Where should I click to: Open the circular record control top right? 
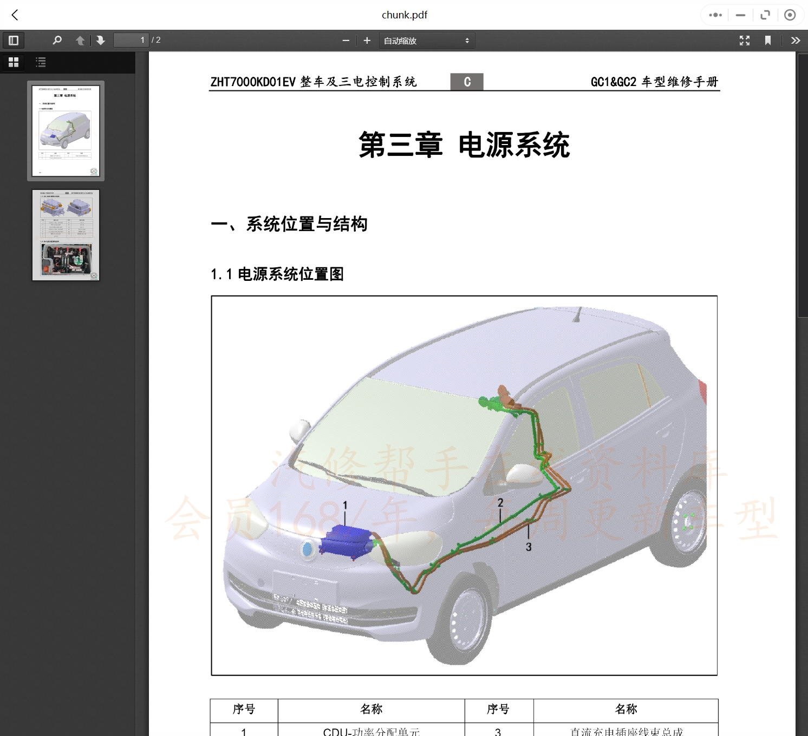[790, 15]
